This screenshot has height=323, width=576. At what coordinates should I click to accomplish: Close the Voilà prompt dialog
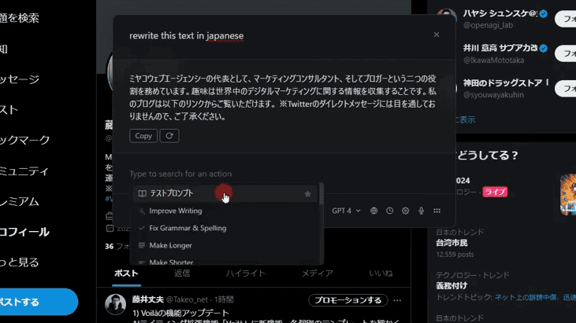tap(436, 35)
